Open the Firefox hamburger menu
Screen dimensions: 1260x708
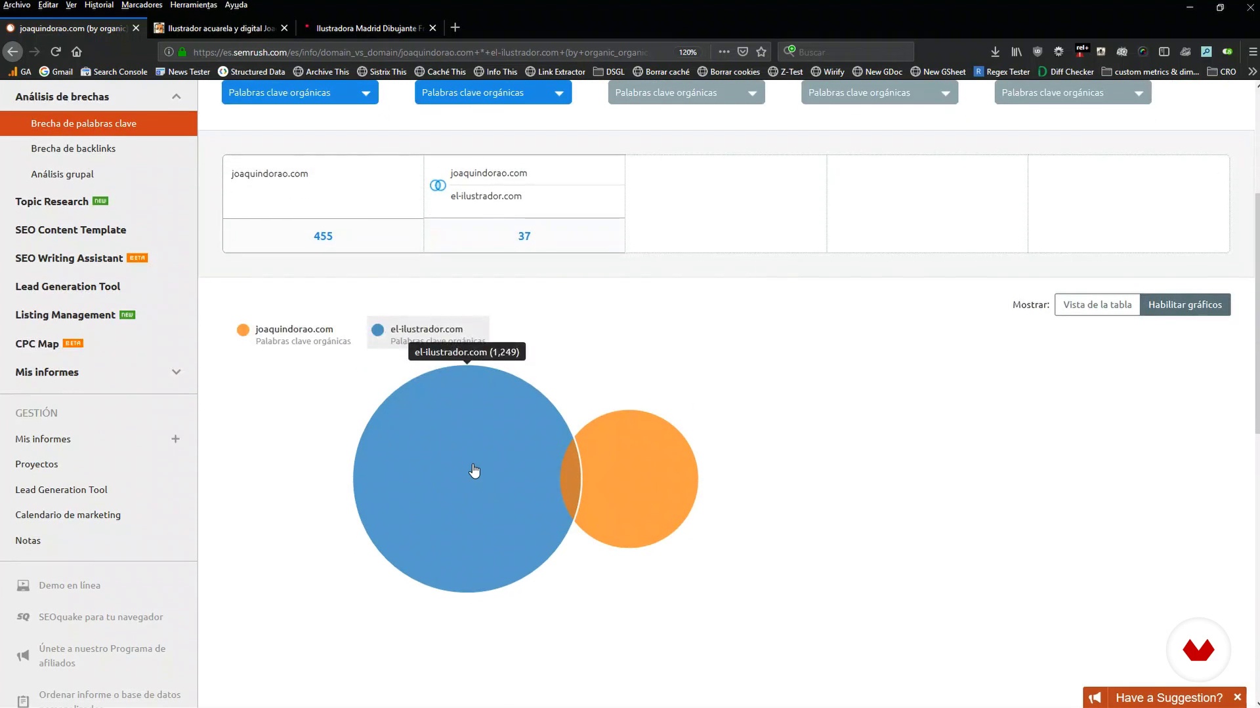coord(1252,52)
